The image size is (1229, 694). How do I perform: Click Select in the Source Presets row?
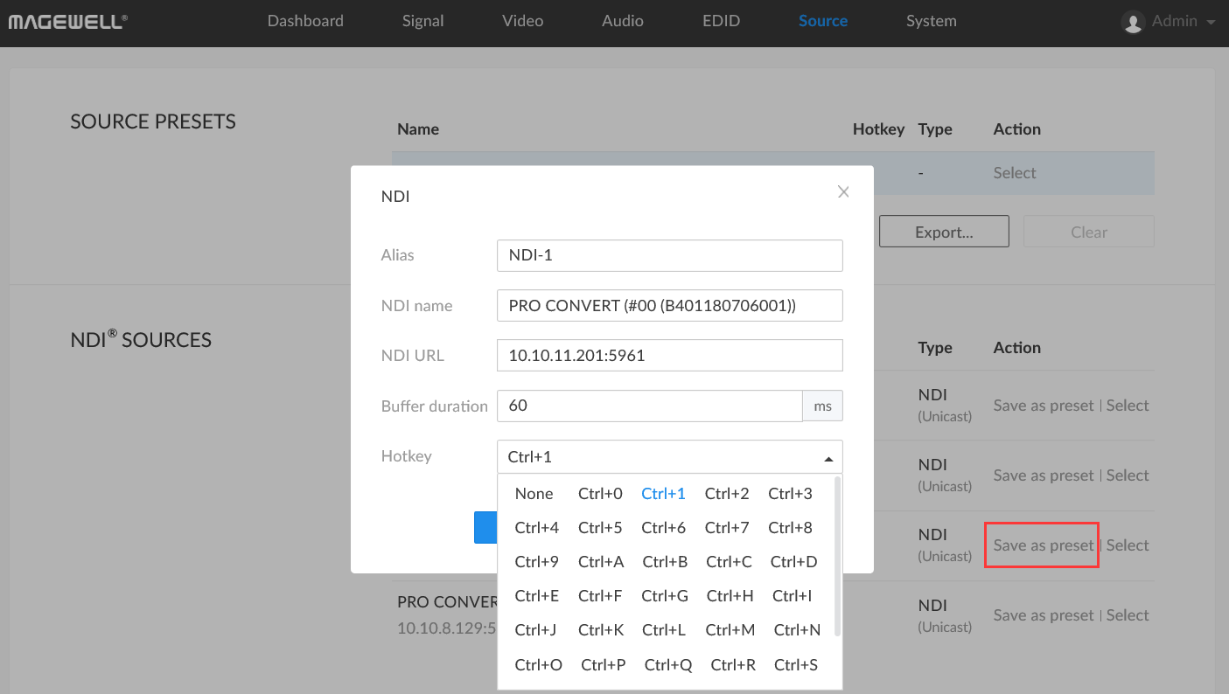[x=1015, y=173]
